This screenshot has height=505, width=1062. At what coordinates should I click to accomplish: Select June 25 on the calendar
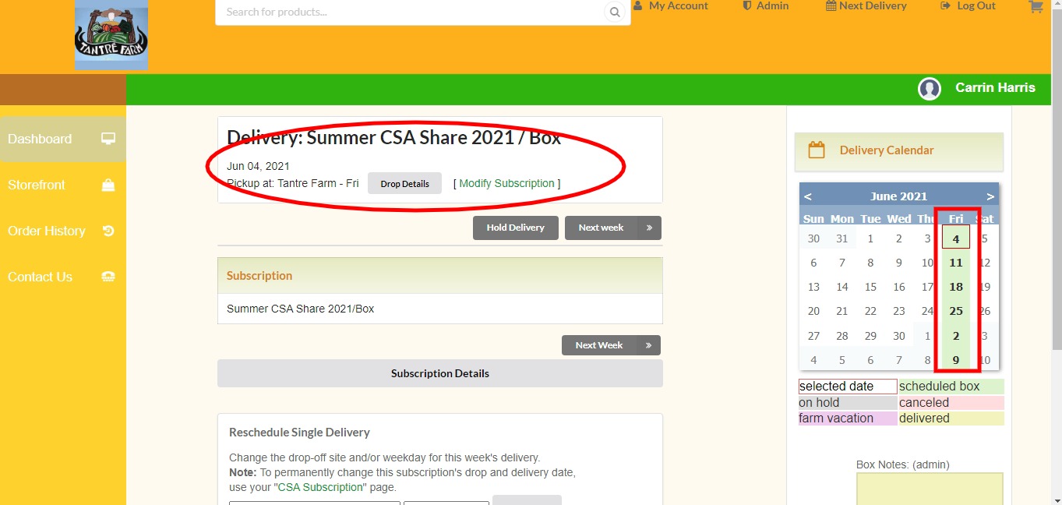(x=956, y=311)
